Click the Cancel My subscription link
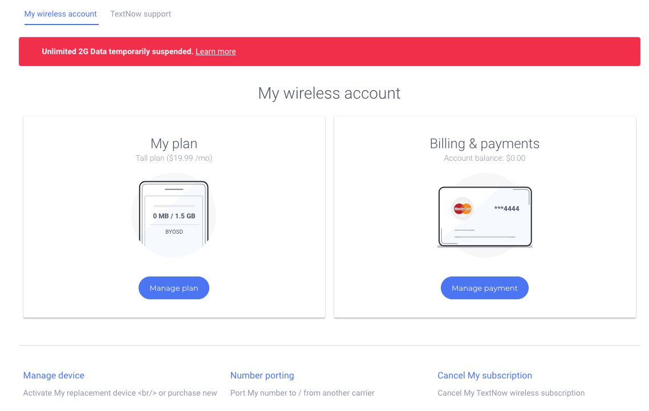Screen dimensions: 649x411 485,375
